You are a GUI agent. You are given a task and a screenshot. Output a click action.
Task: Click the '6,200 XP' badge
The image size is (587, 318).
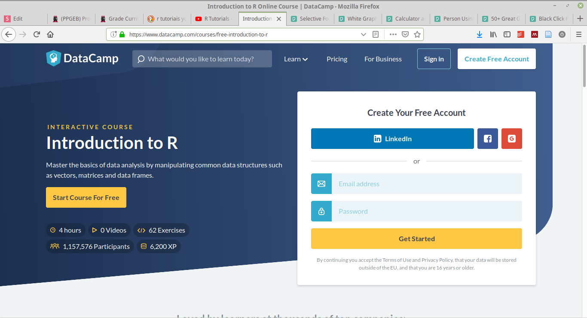coord(159,247)
